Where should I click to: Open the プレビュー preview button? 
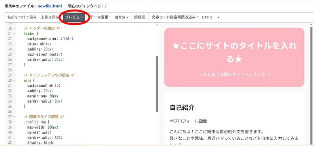tap(74, 17)
